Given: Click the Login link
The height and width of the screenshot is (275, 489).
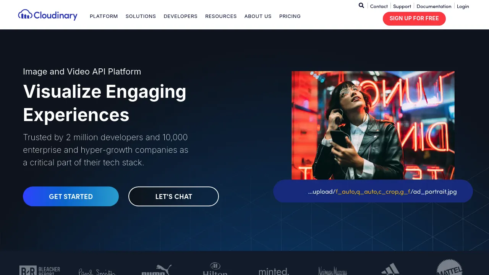Looking at the screenshot, I should (x=463, y=6).
